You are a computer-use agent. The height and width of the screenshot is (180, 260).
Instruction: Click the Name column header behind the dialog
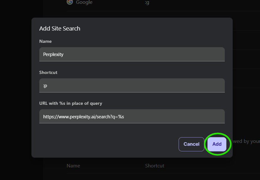pos(73,166)
